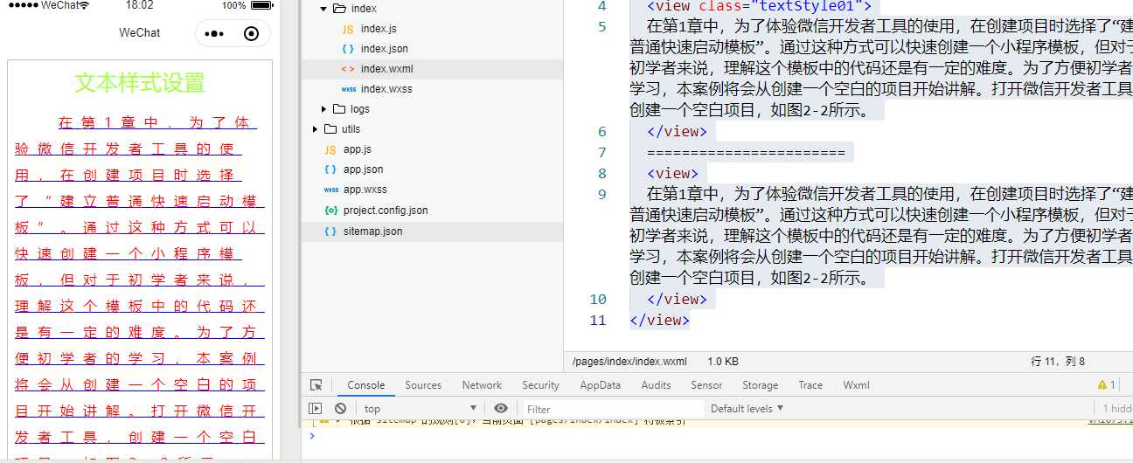This screenshot has height=463, width=1133.
Task: Click the JS icon beside app.js
Action: coord(330,149)
